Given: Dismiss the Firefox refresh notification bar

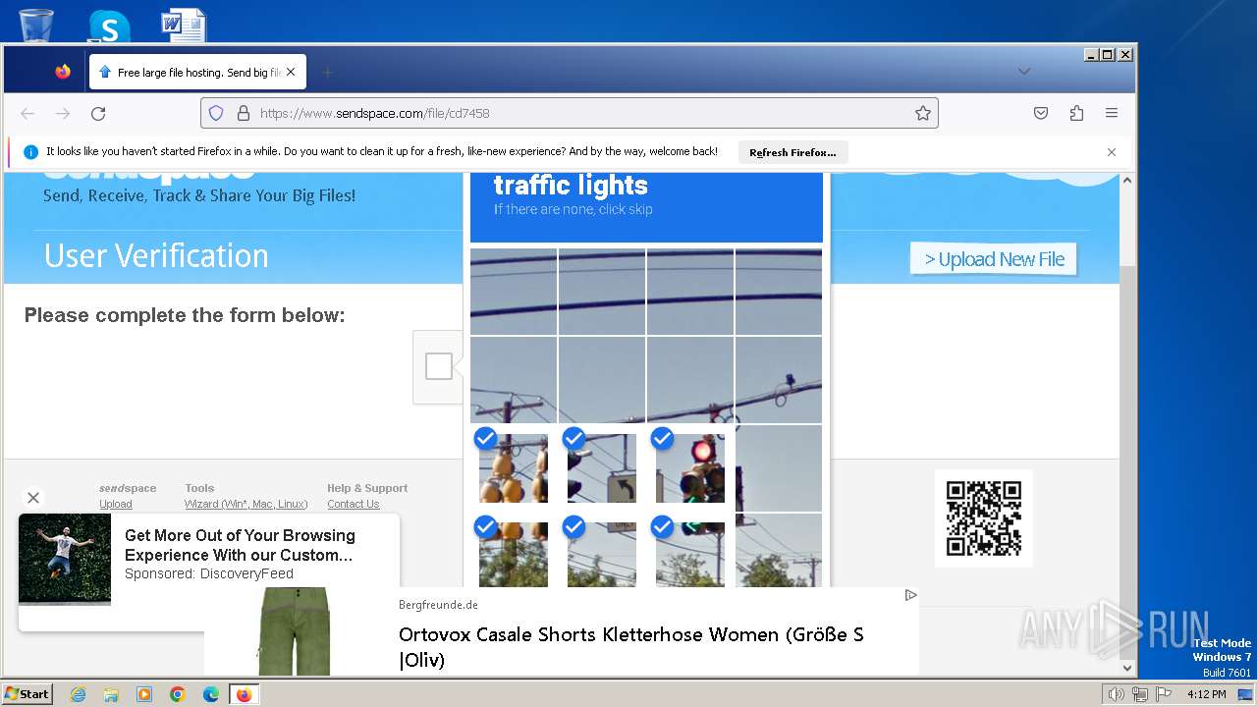Looking at the screenshot, I should (1112, 152).
